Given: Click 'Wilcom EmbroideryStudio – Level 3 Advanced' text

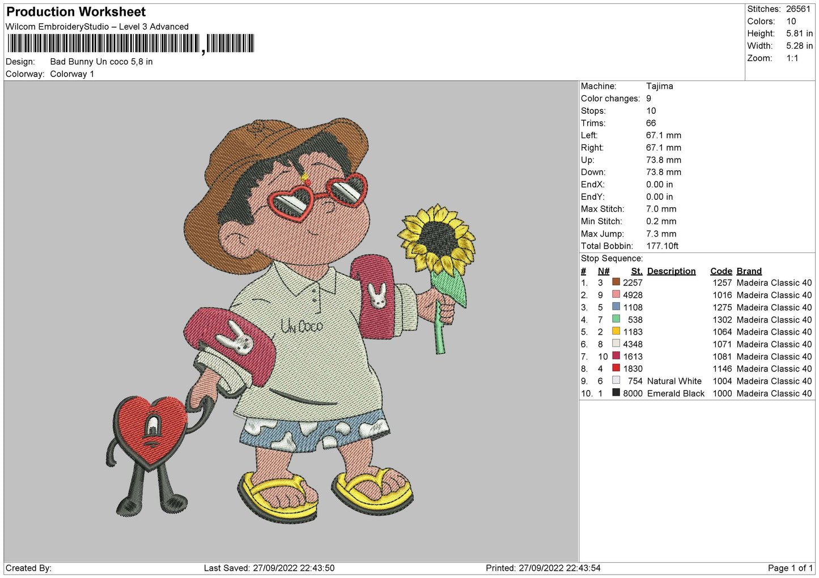Looking at the screenshot, I should coord(97,27).
